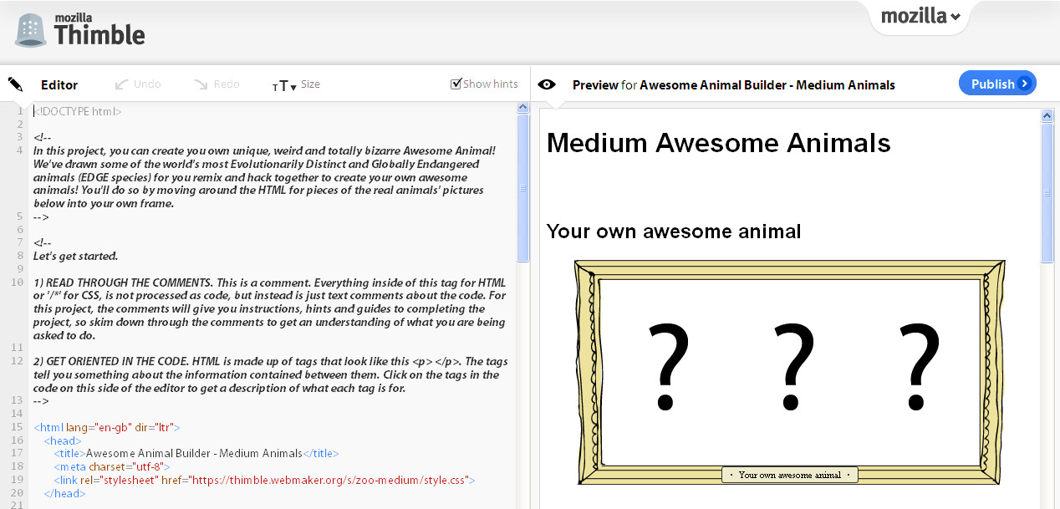Click the Thimble logo icon
The image size is (1060, 509).
click(x=30, y=29)
